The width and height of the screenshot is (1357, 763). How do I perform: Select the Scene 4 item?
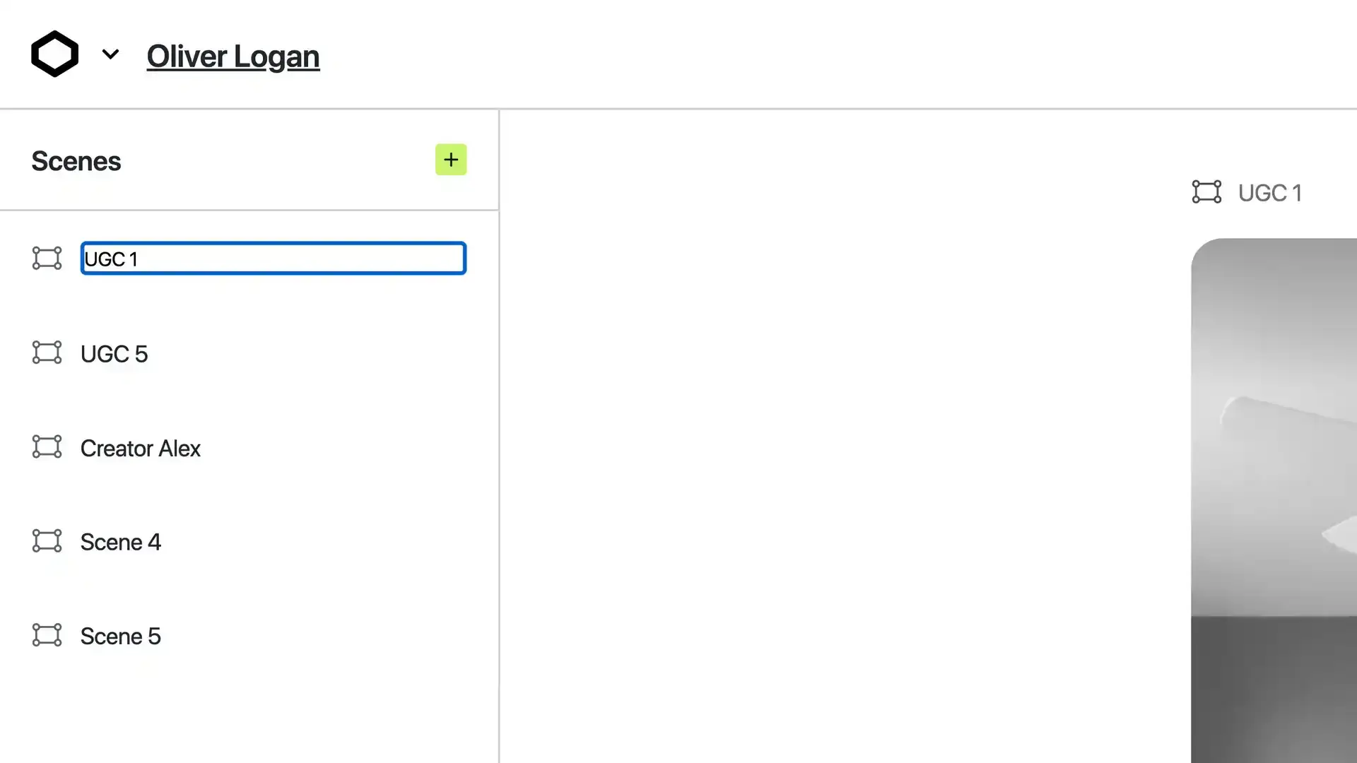[x=120, y=542]
